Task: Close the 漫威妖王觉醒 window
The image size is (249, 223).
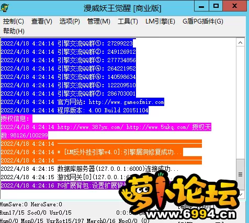Action: click(x=235, y=6)
